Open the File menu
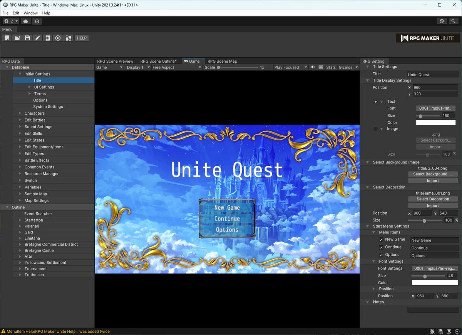The image size is (462, 335). [x=5, y=13]
